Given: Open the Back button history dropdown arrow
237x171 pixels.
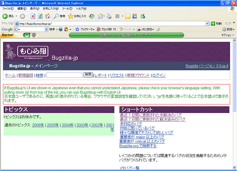Looking at the screenshot, I should click(16, 16).
